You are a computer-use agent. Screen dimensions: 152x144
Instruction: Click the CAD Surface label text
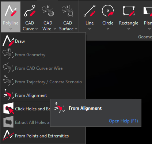[x=66, y=26]
